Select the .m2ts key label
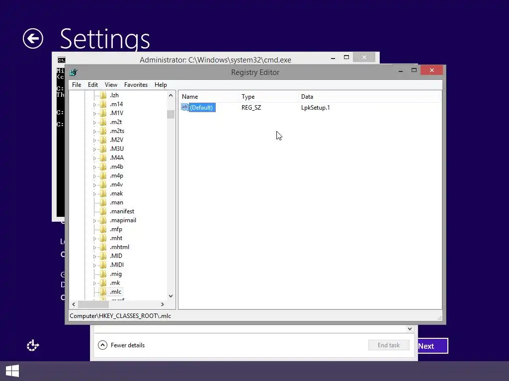Screen dimensions: 509x381 point(117,131)
